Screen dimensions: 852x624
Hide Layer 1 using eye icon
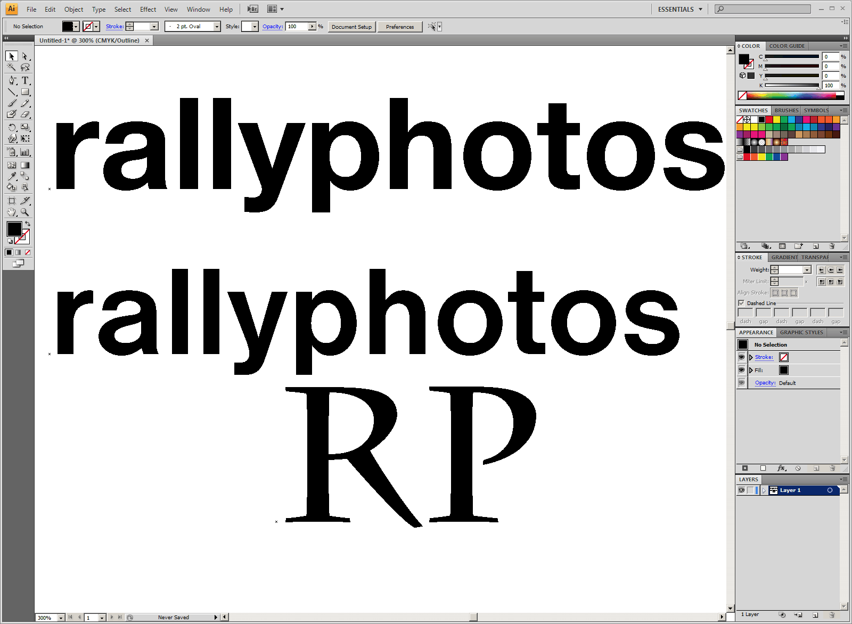(741, 490)
